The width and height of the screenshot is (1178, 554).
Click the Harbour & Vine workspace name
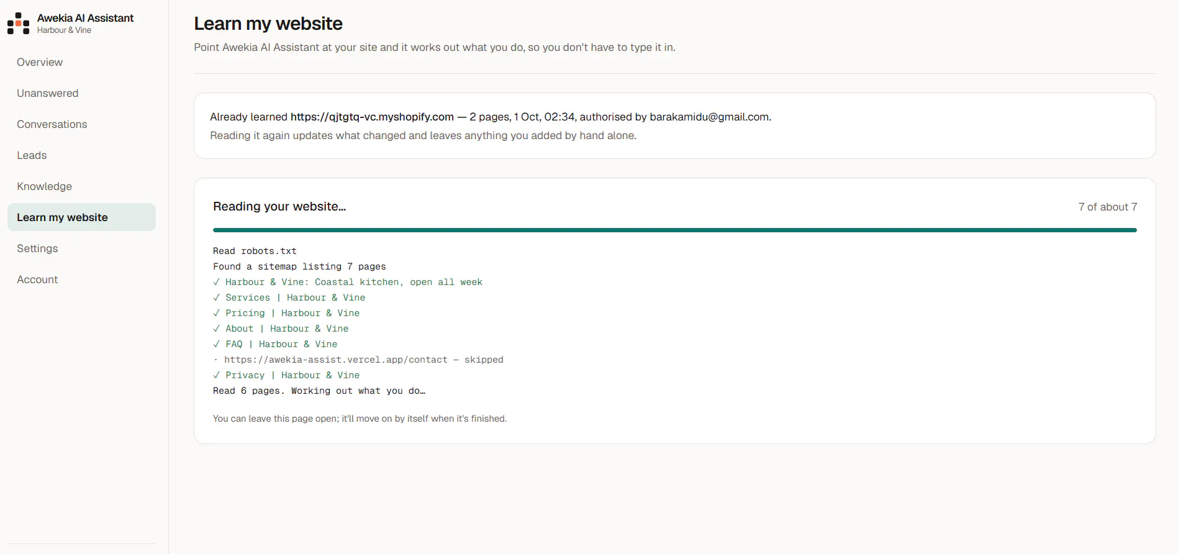tap(64, 30)
